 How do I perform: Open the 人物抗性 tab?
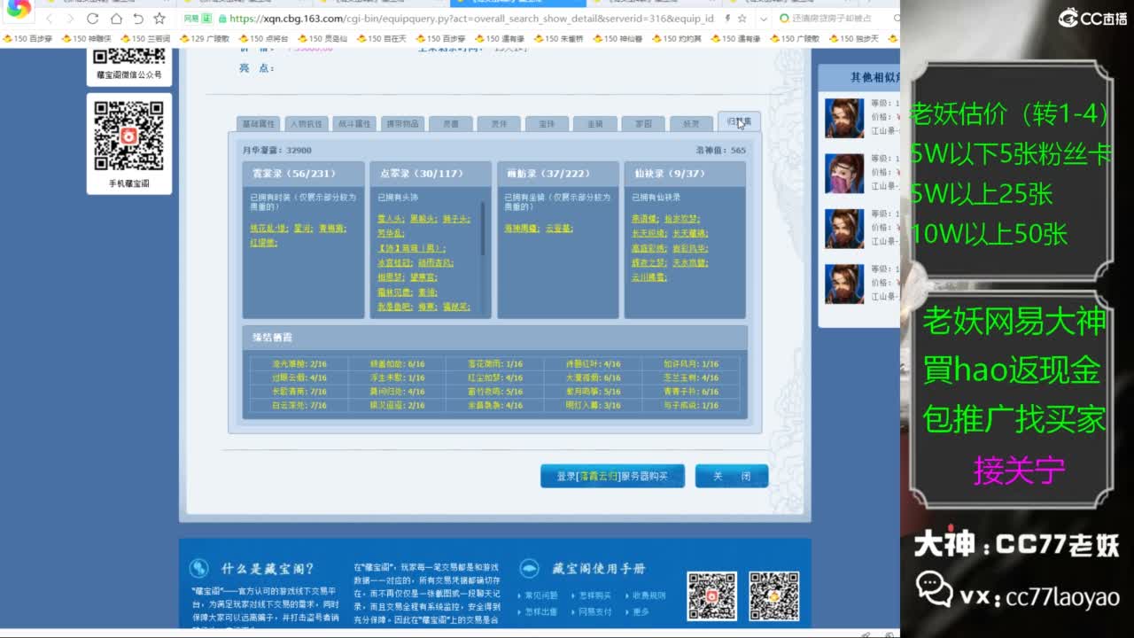pos(307,124)
